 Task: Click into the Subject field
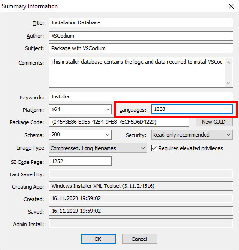coord(141,48)
